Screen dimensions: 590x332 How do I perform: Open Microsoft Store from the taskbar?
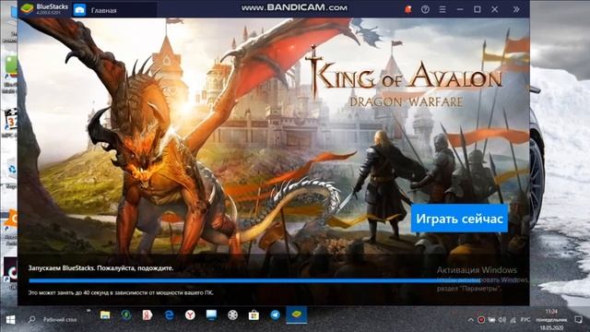coord(254,315)
